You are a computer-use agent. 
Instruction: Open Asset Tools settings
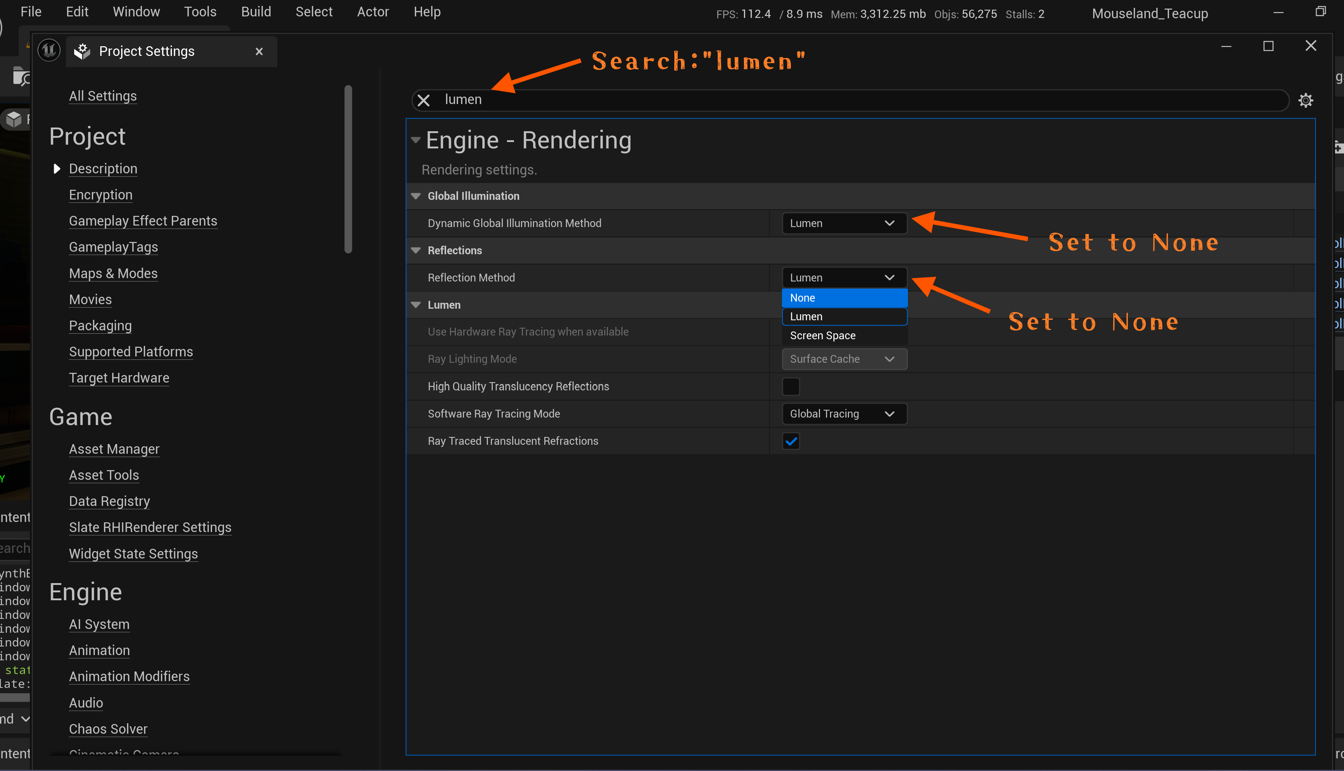tap(104, 475)
